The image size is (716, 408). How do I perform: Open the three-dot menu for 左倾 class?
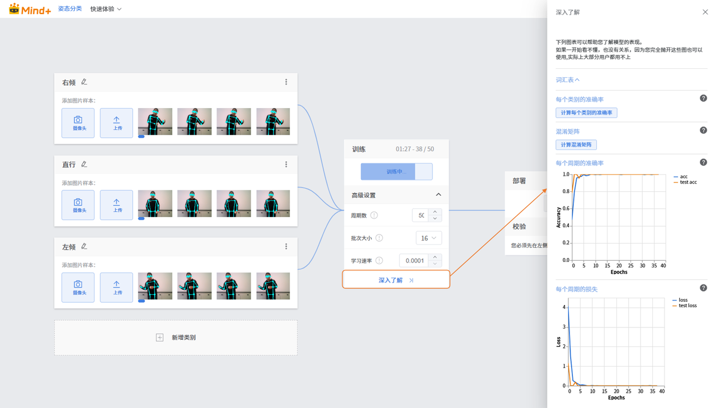286,246
